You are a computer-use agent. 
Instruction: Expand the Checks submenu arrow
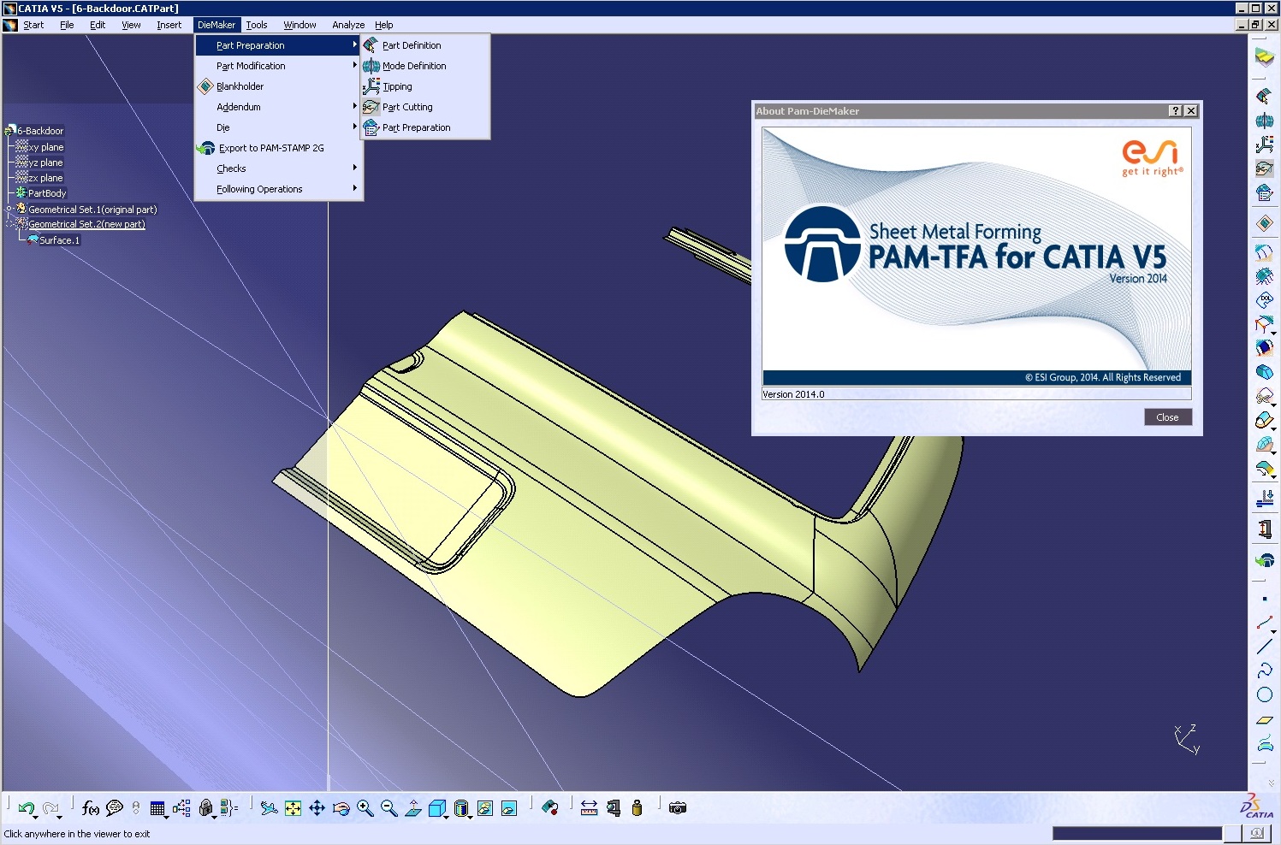(354, 168)
